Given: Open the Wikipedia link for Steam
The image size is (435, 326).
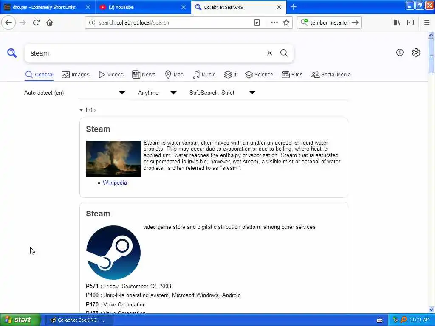Looking at the screenshot, I should point(115,183).
